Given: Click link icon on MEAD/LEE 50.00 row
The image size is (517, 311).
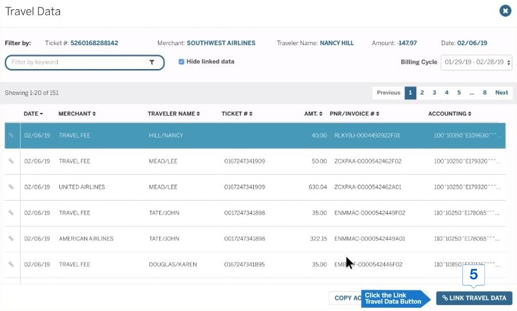Looking at the screenshot, I should pos(11,161).
